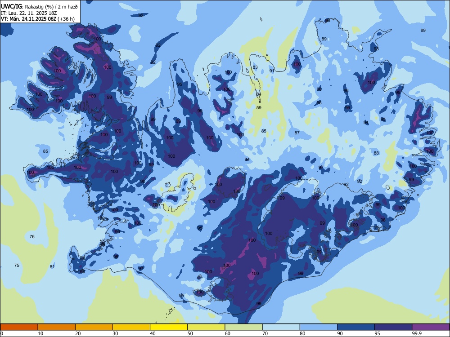The width and height of the screenshot is (450, 337).
Task: Click the '59' humidity value on the map
Action: click(x=259, y=108)
